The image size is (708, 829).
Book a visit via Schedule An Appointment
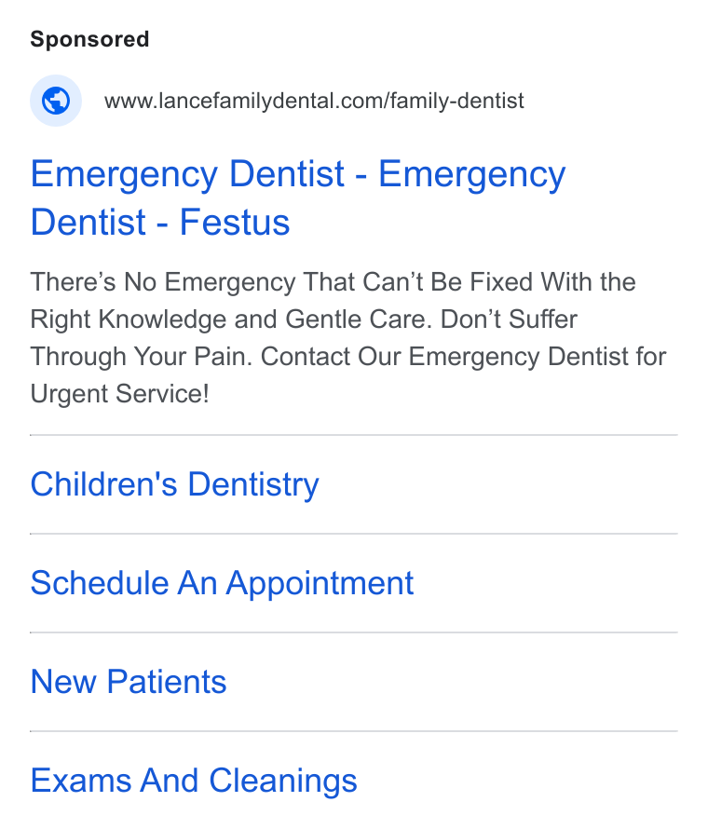click(222, 583)
